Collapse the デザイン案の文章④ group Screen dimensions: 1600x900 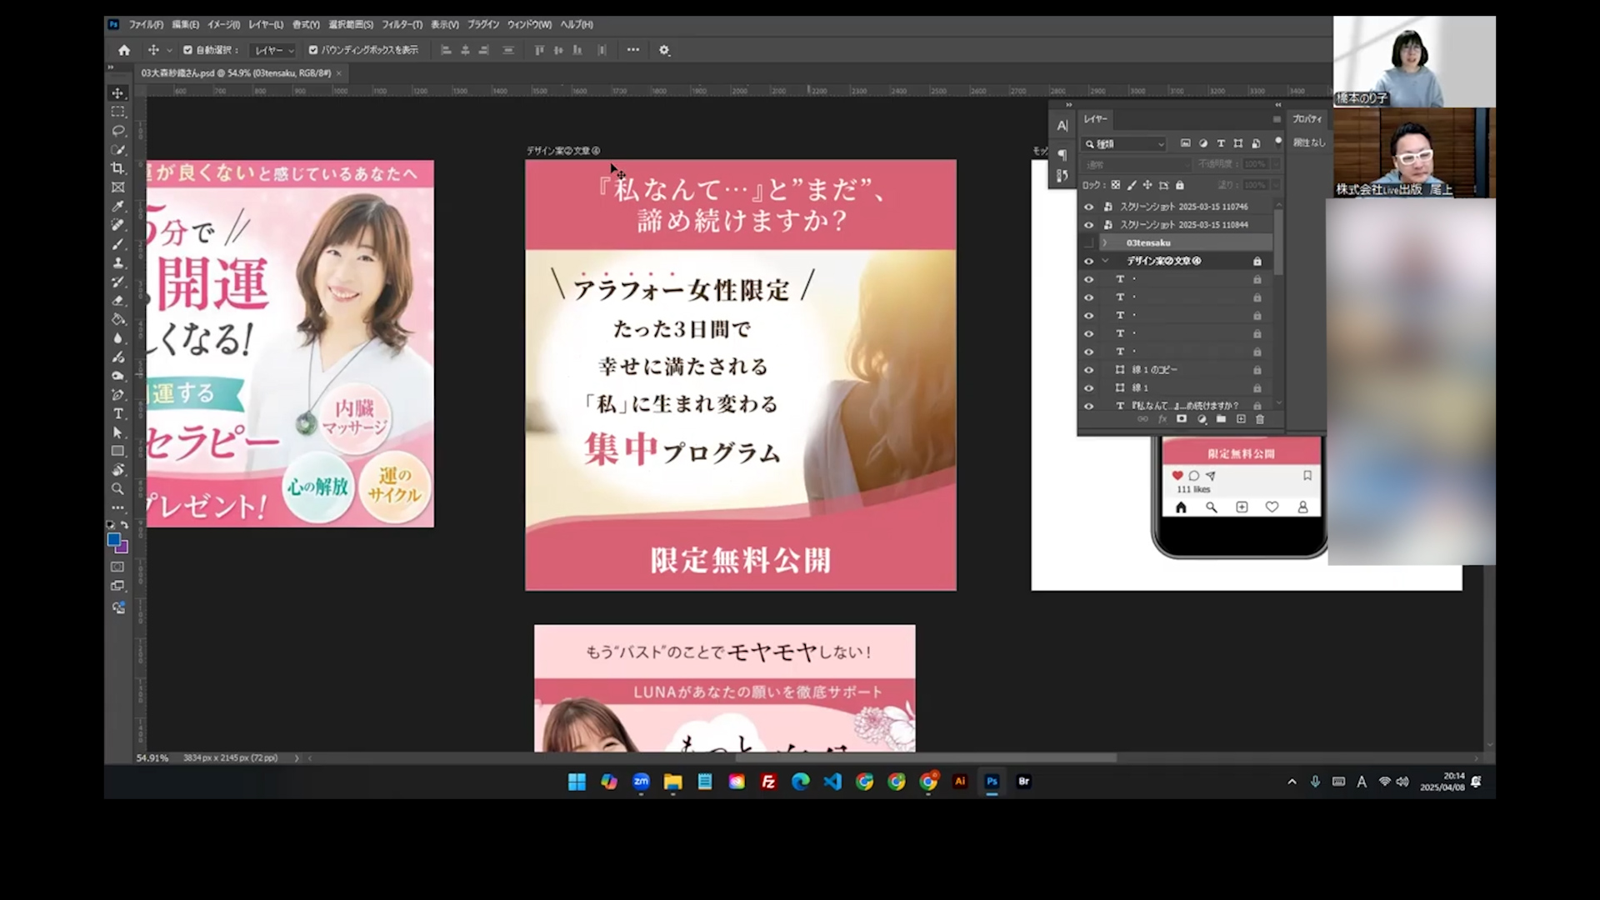tap(1105, 261)
